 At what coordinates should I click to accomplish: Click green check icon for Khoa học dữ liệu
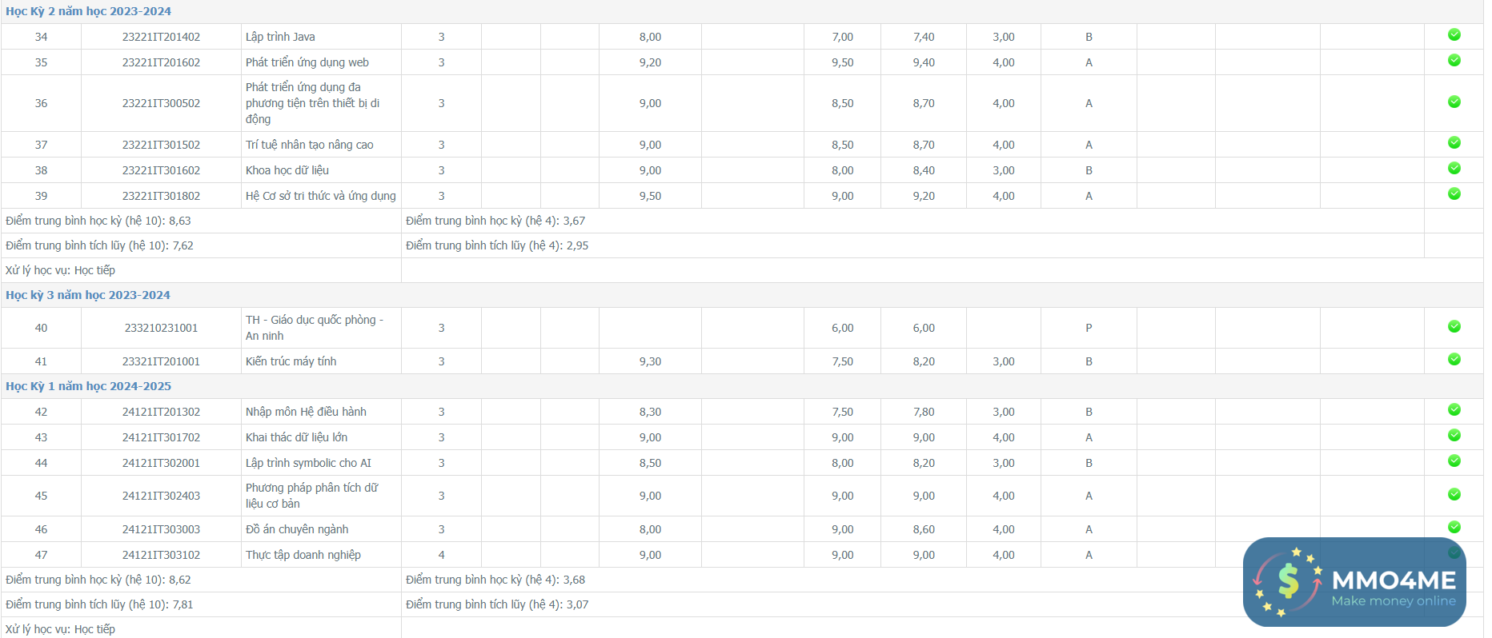1454,169
